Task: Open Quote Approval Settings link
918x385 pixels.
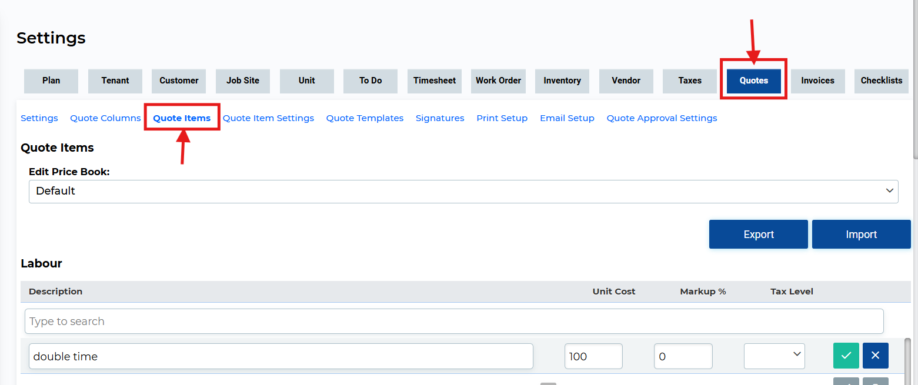Action: [662, 118]
